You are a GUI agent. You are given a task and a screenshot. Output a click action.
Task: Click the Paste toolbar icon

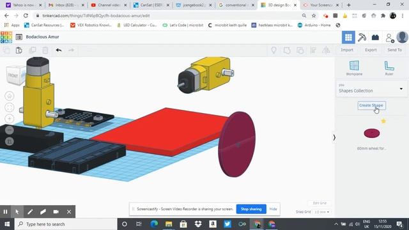[x=19, y=50]
